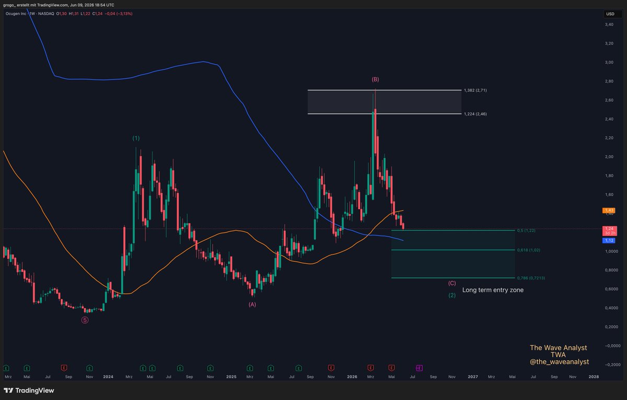Click the green earnings marker at Nov 2024
This screenshot has width=627, height=400.
tap(210, 367)
